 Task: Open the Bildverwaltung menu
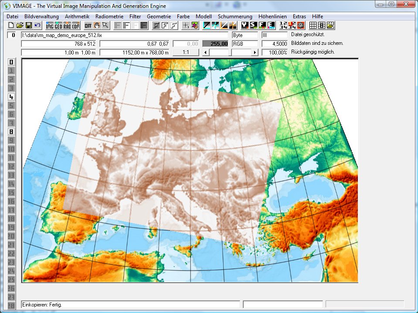point(41,16)
